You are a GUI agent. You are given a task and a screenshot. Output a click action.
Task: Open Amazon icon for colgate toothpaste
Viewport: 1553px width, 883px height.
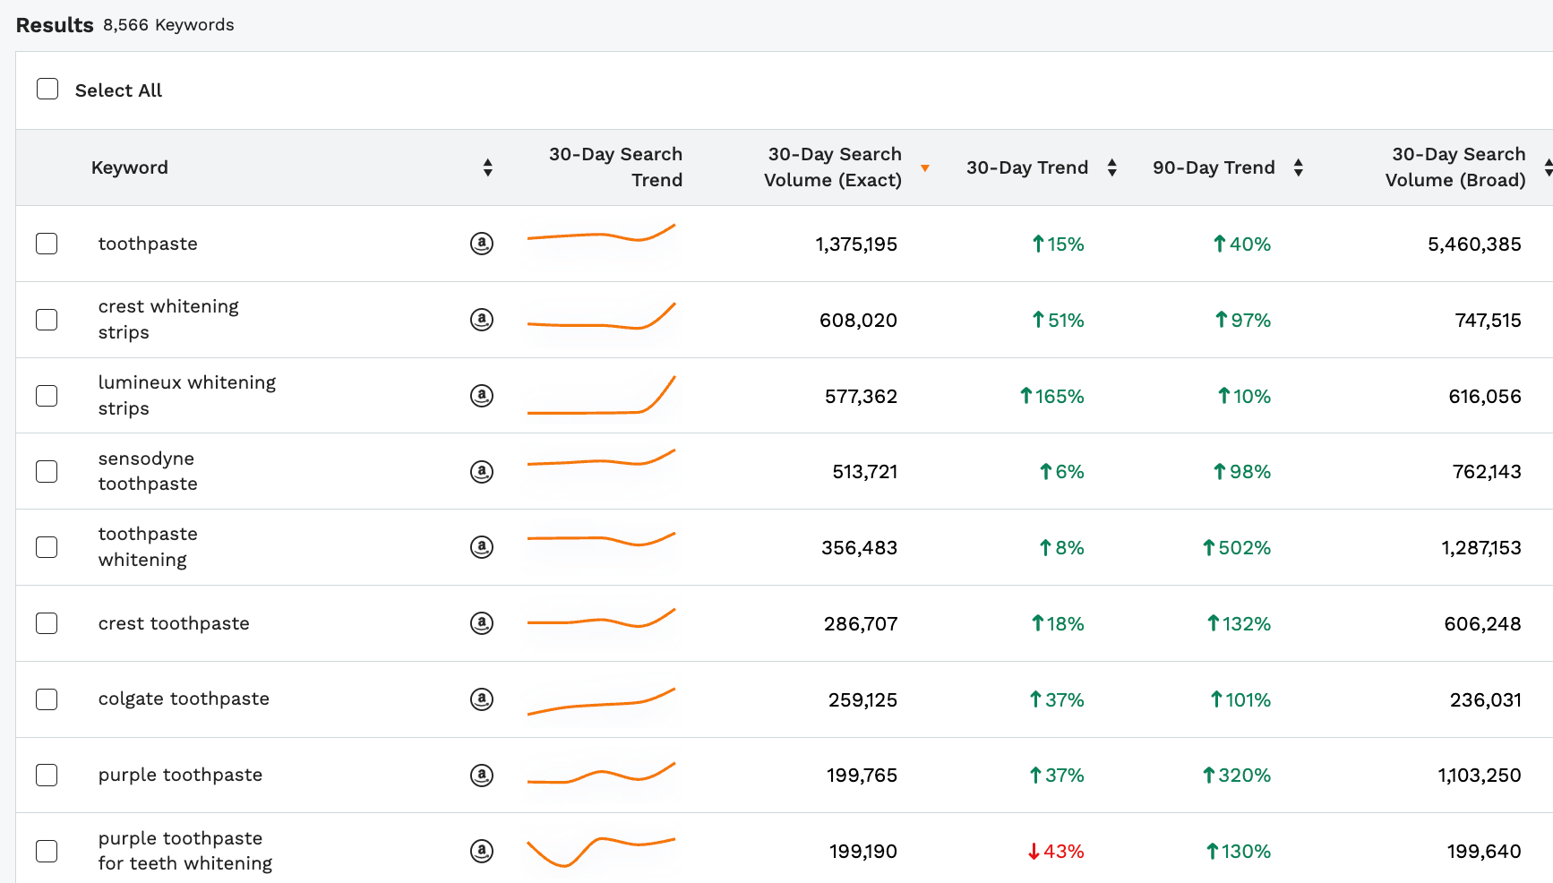(x=482, y=699)
